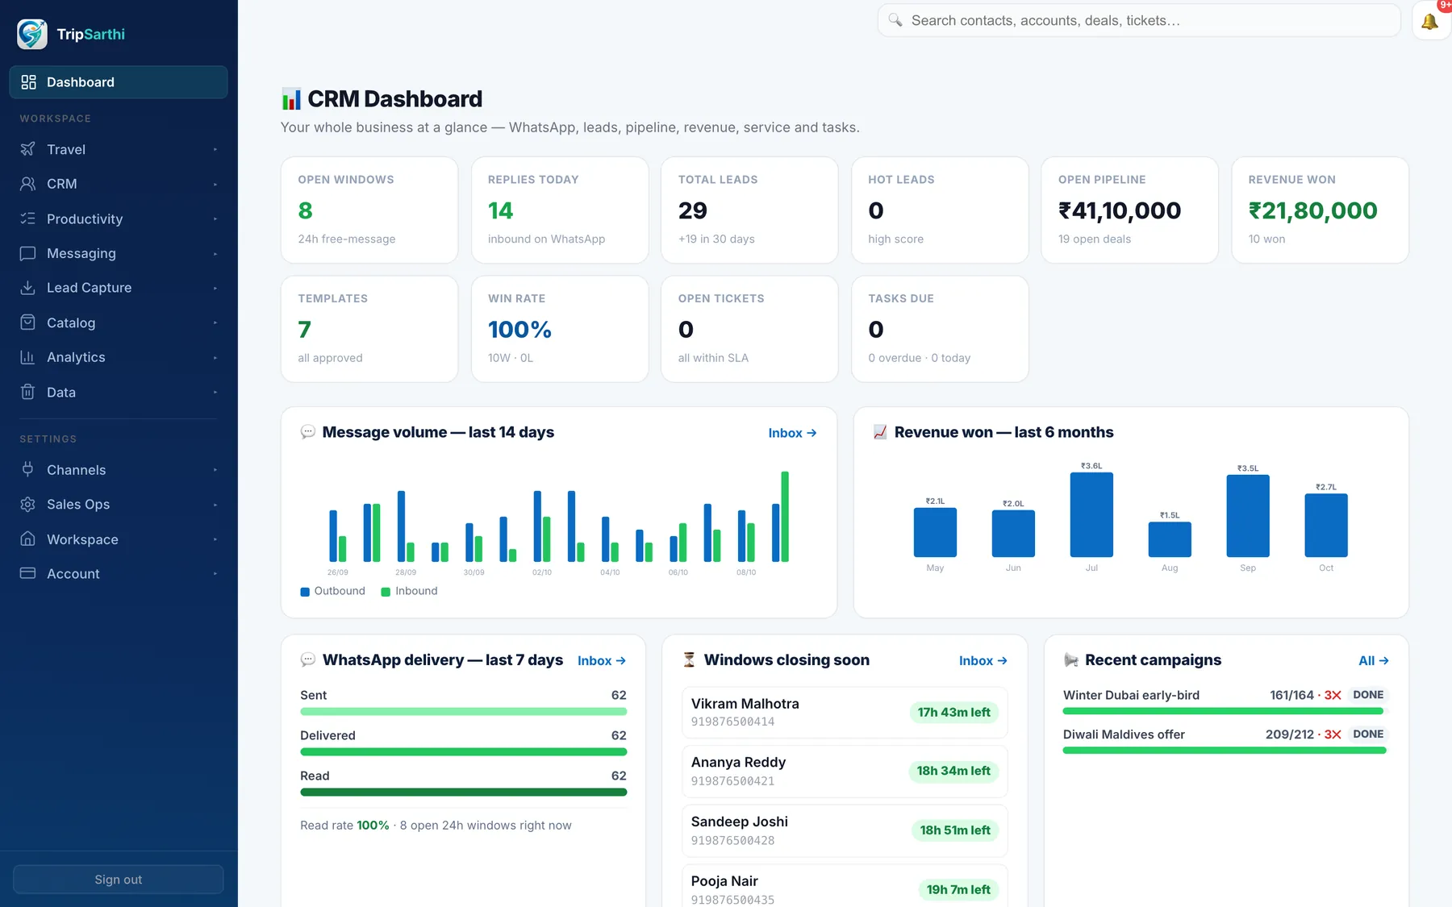Click the Outbound legend color swatch
The image size is (1452, 907).
tap(305, 592)
